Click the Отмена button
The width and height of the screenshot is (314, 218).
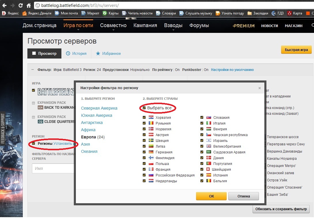tap(244, 196)
